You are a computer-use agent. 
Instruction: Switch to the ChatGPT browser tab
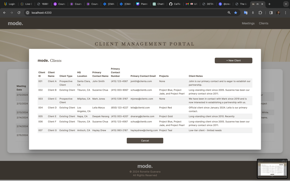coord(158,4)
